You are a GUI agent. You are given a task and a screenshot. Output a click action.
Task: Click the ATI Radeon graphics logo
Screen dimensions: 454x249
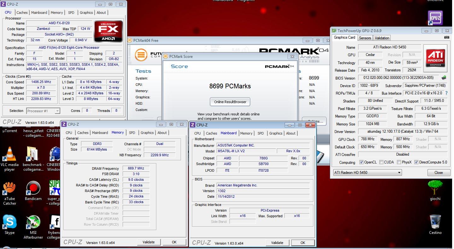point(435,58)
